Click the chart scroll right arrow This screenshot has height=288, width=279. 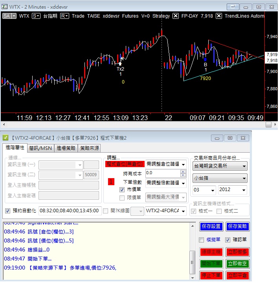pyautogui.click(x=275, y=124)
